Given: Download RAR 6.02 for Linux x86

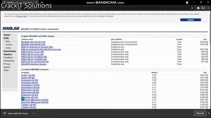Looking at the screenshot, I should 32,52.
